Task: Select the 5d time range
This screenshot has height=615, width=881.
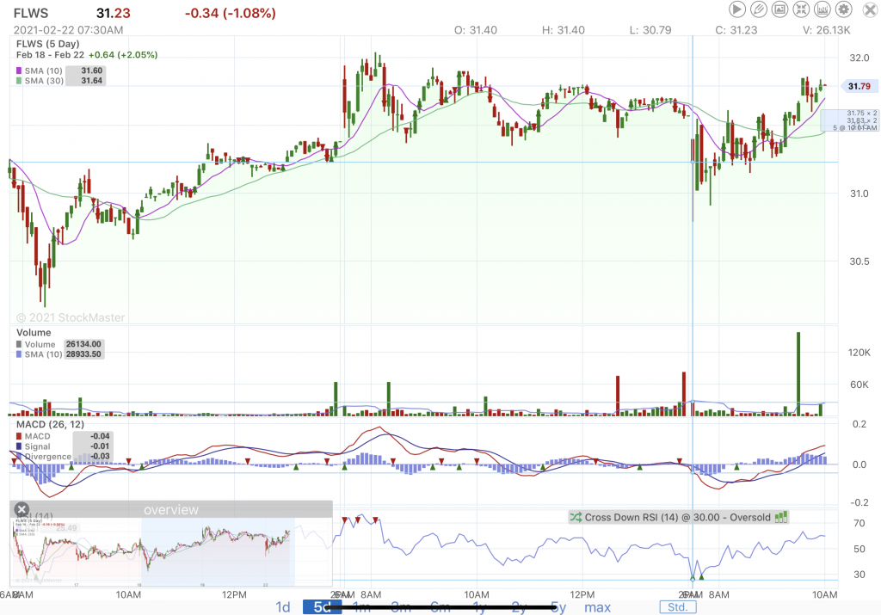Action: click(321, 607)
